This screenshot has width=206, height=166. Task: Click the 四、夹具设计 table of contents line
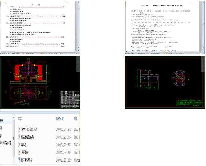coord(35,37)
